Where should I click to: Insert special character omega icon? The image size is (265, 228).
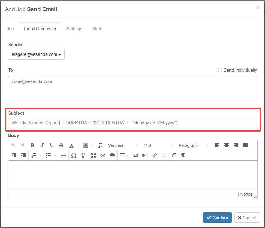[74, 155]
